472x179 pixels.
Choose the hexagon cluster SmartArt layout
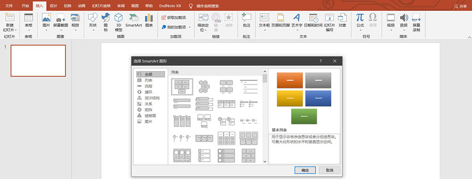pos(204,86)
